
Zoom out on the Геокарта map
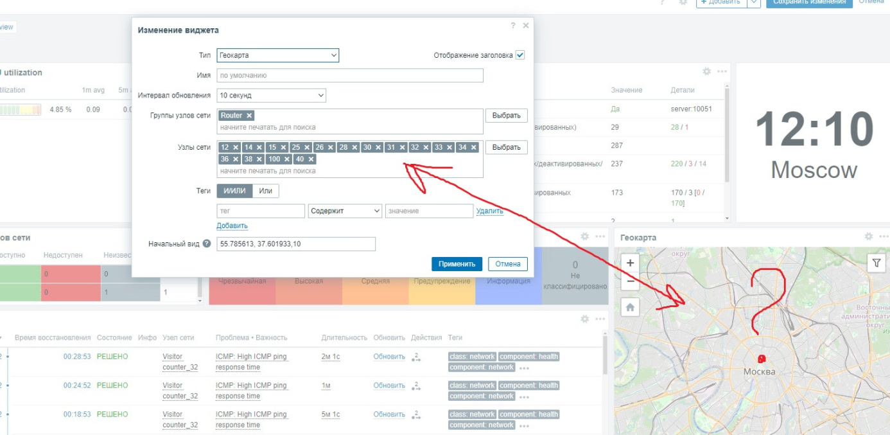[x=630, y=280]
